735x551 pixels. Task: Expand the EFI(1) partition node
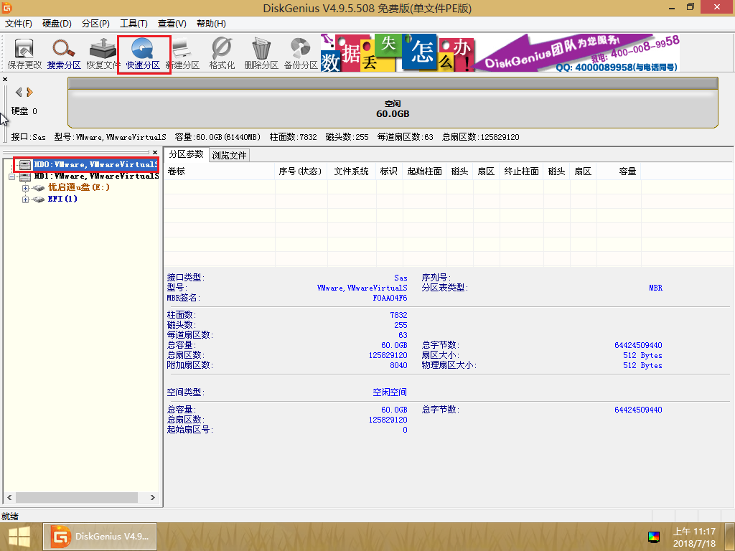[26, 199]
